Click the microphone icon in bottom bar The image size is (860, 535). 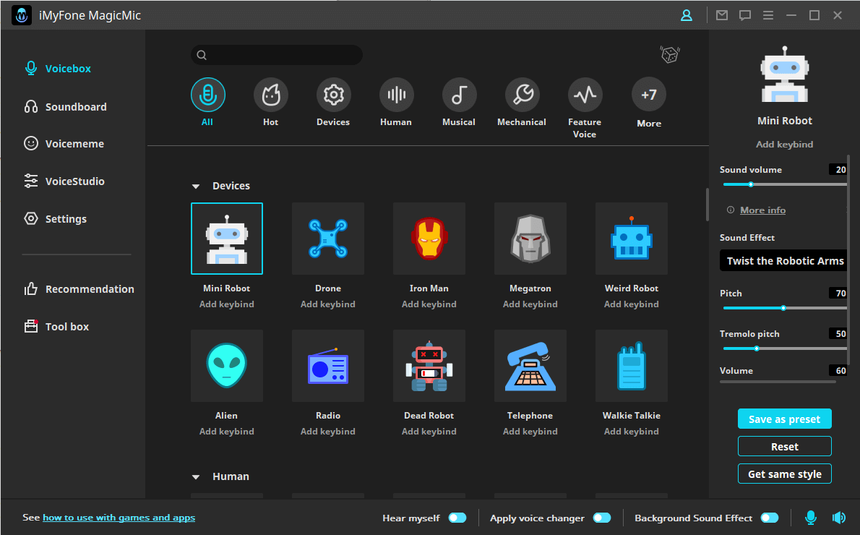(811, 518)
